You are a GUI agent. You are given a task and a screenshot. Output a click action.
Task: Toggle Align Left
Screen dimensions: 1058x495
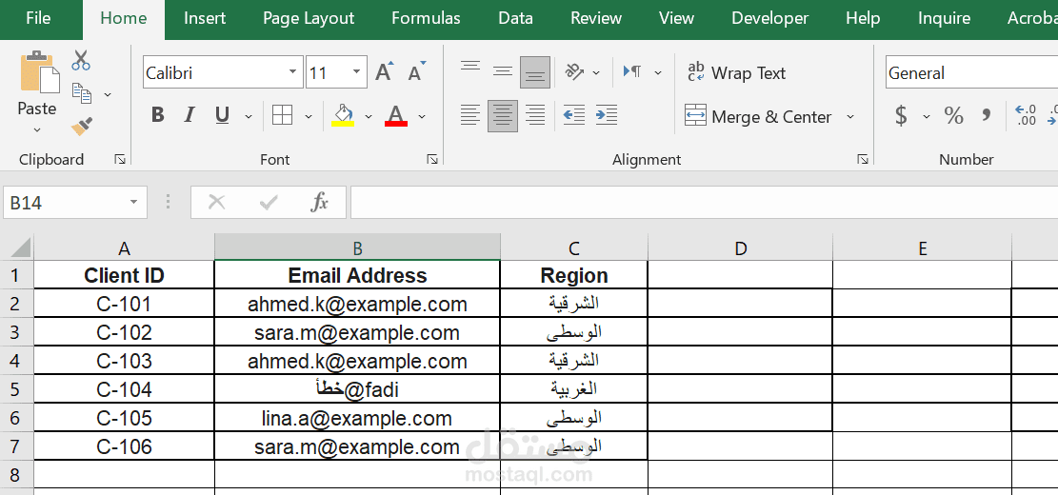[x=470, y=115]
